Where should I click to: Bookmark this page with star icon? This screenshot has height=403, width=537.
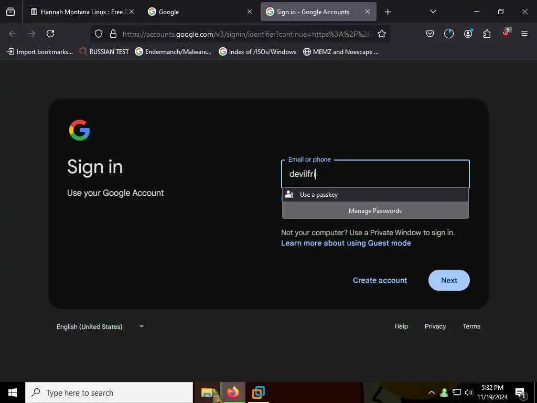382,34
